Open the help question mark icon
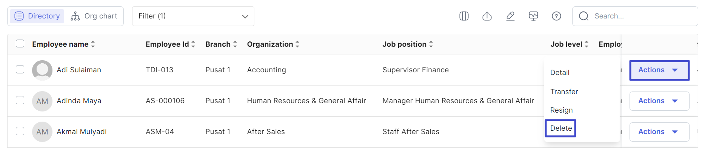Image resolution: width=702 pixels, height=148 pixels. pos(556,16)
